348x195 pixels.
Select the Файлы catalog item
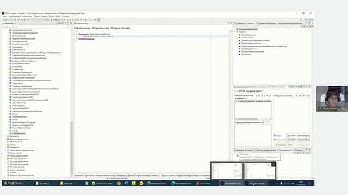15,114
